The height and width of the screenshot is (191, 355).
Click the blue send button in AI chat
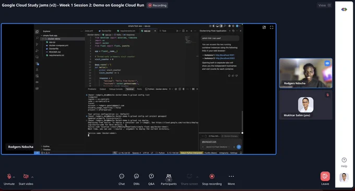pos(239,147)
